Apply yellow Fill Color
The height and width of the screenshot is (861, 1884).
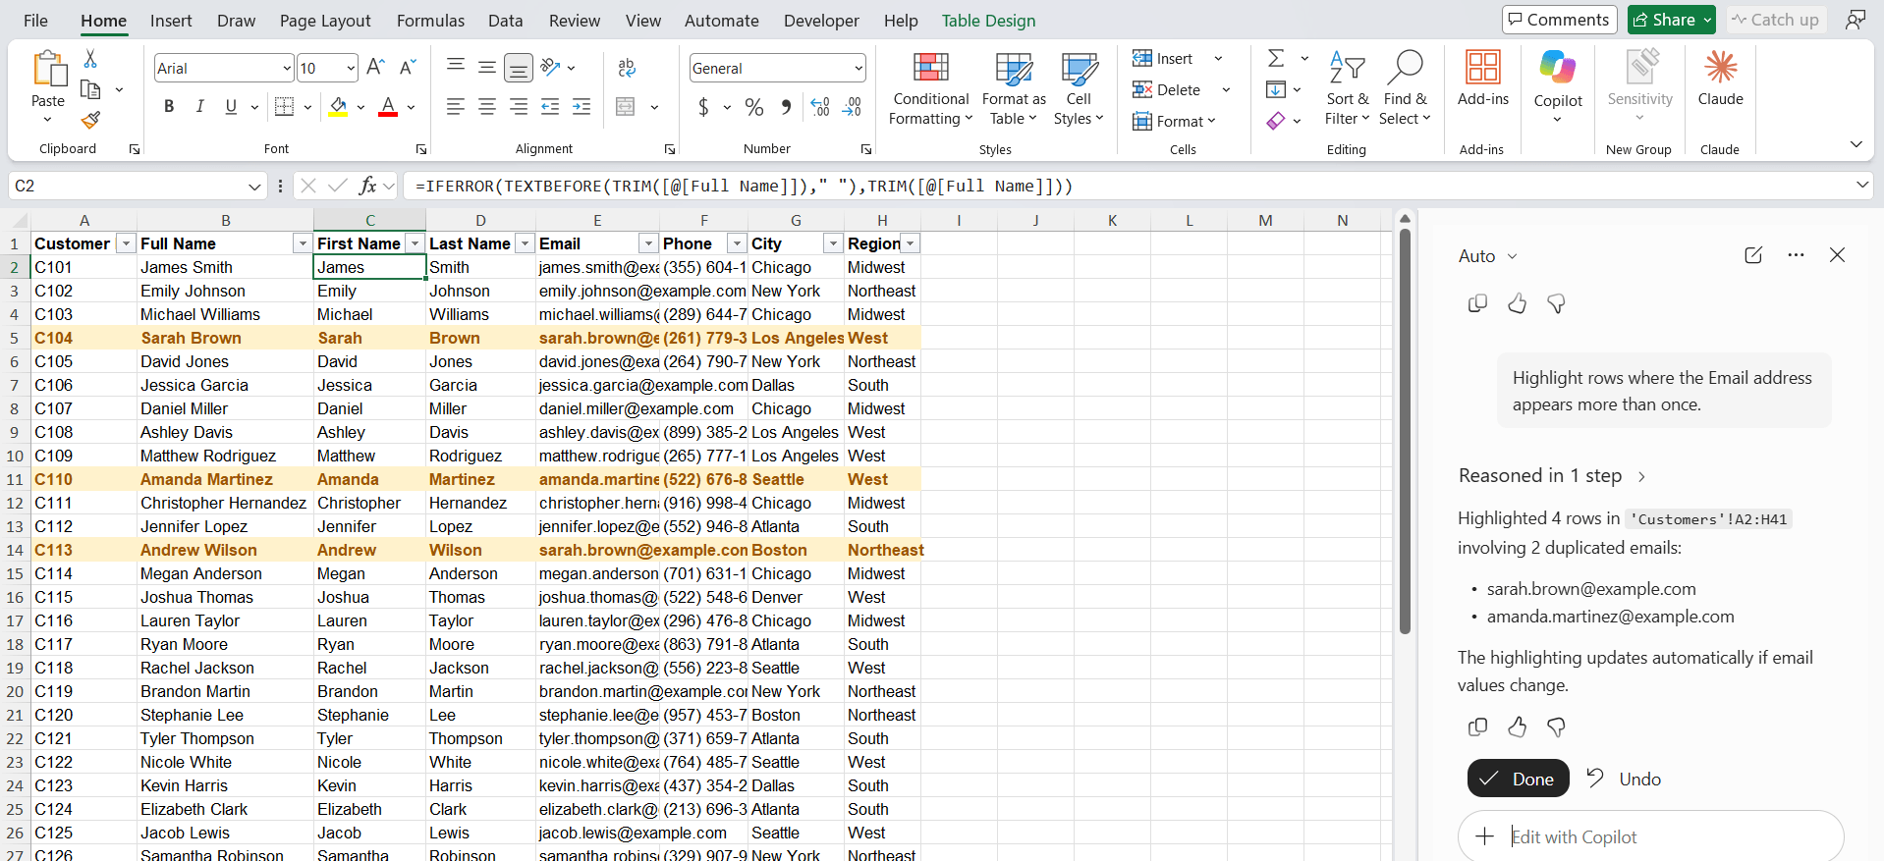pos(338,106)
